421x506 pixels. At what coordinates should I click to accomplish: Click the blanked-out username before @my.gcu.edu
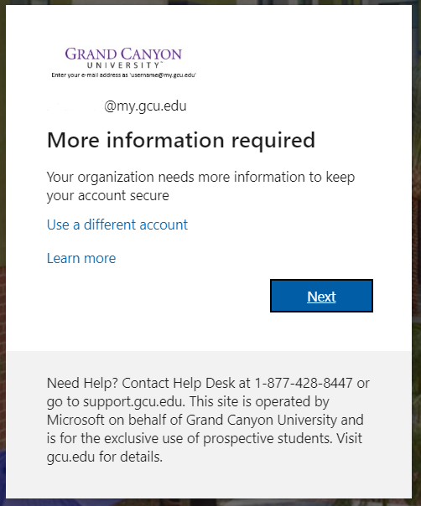(x=74, y=106)
